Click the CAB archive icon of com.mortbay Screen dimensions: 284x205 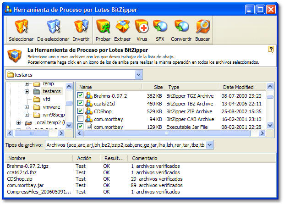click(89, 119)
